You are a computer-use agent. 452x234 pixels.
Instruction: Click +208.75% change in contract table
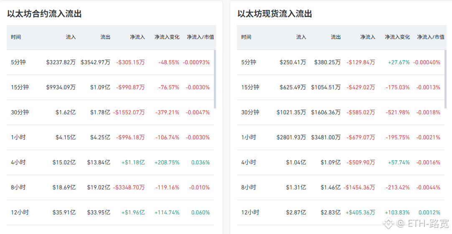tap(167, 163)
